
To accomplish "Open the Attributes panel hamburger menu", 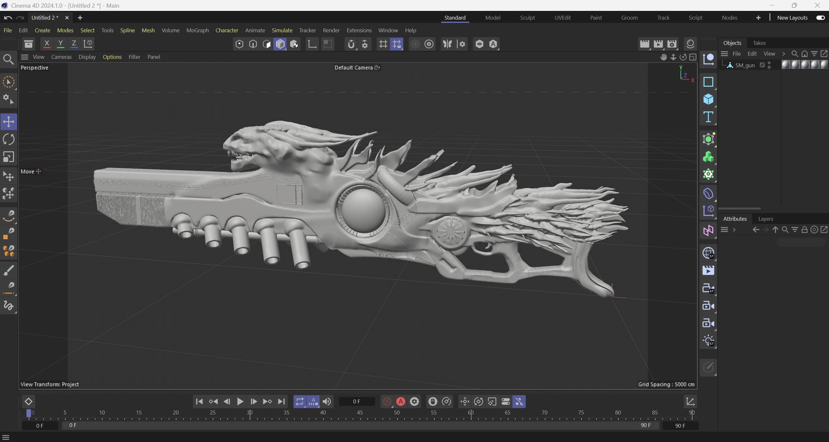I will pyautogui.click(x=725, y=230).
